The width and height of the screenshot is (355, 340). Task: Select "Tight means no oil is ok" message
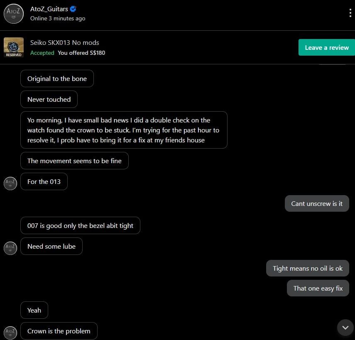(x=307, y=268)
